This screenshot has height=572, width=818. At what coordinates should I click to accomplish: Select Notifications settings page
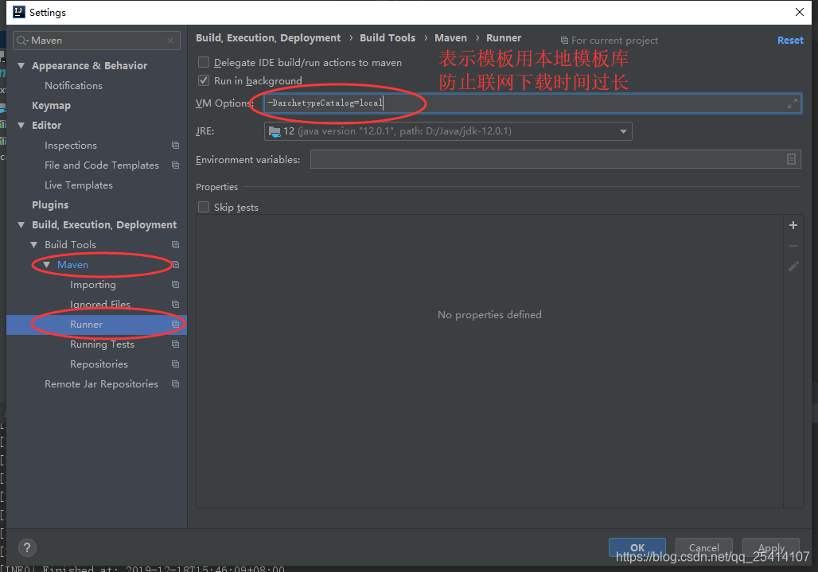click(x=73, y=85)
